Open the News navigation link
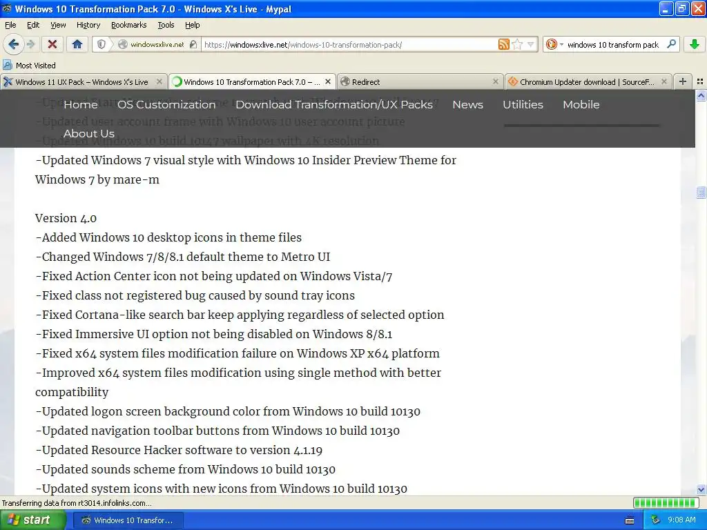 (x=467, y=105)
